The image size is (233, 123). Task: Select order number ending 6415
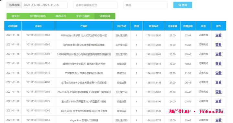(x=38, y=73)
